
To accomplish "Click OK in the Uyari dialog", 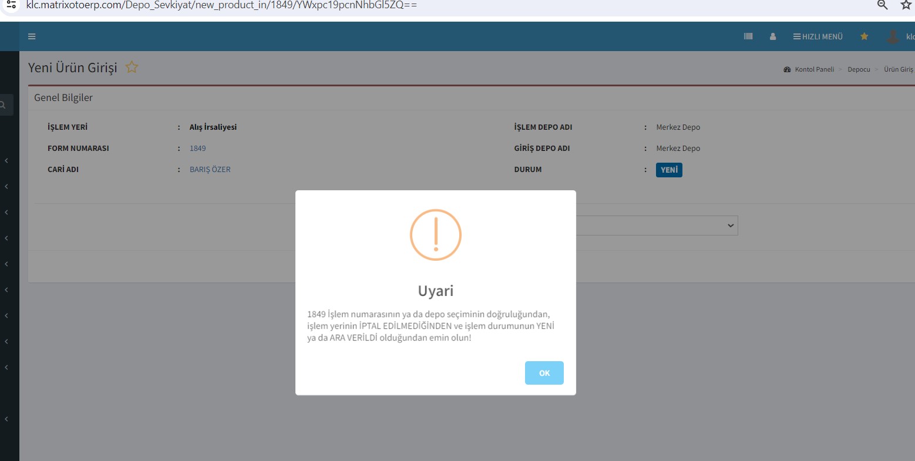I will point(544,373).
